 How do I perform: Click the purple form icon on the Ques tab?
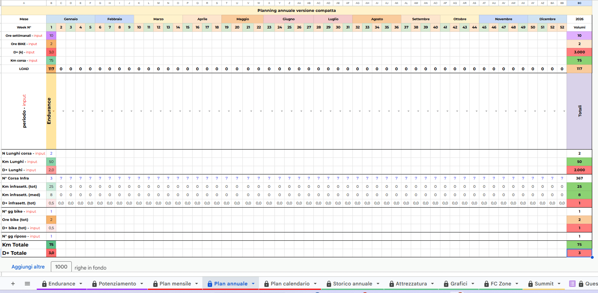pos(572,283)
